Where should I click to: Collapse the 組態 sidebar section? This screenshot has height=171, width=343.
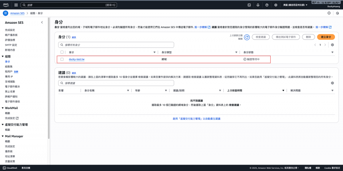pos(3,57)
